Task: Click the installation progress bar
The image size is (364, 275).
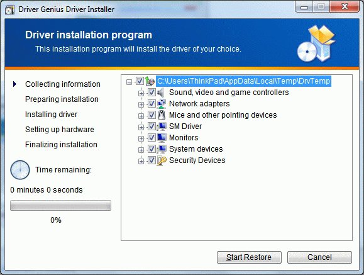Action: (x=60, y=206)
